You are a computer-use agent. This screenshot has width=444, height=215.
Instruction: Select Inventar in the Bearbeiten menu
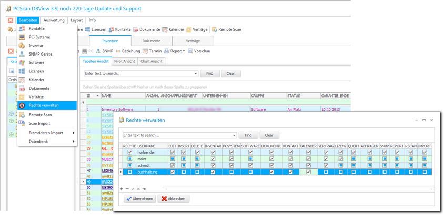(x=47, y=46)
